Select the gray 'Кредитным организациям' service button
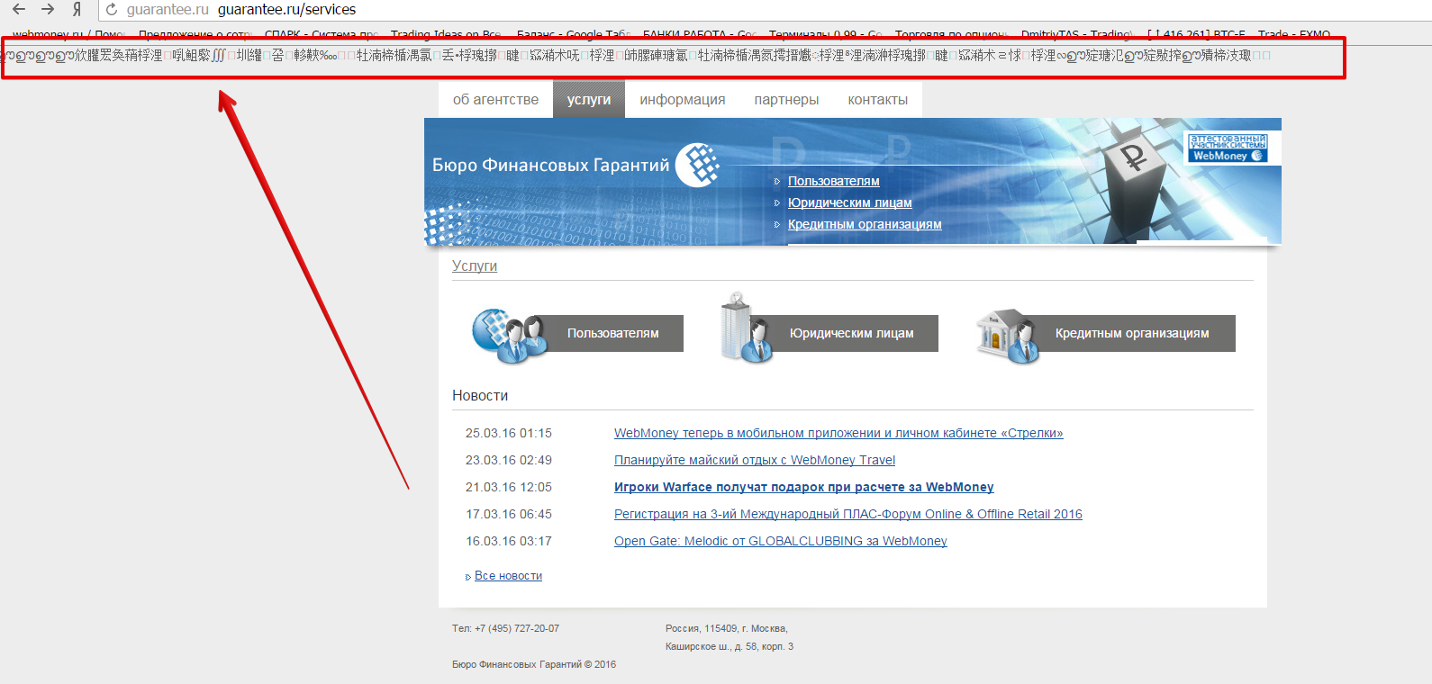The image size is (1432, 684). pos(1132,333)
